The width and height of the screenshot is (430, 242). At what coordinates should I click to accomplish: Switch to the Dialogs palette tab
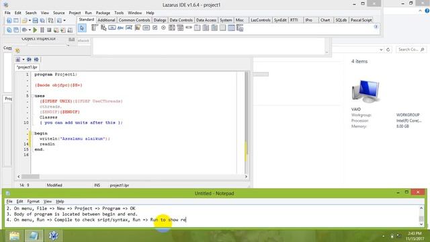pos(160,20)
